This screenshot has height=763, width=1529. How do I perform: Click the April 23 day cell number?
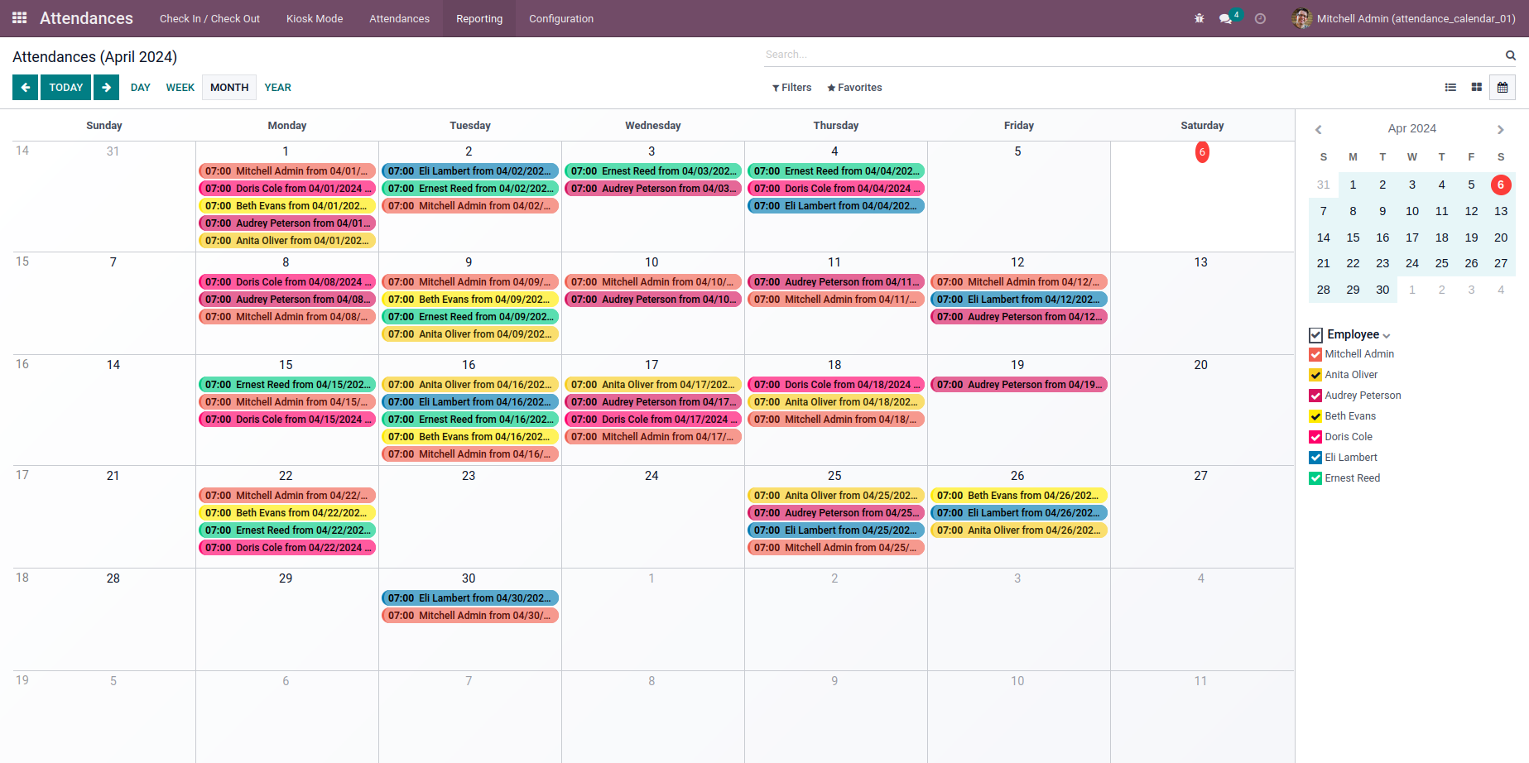(x=469, y=476)
